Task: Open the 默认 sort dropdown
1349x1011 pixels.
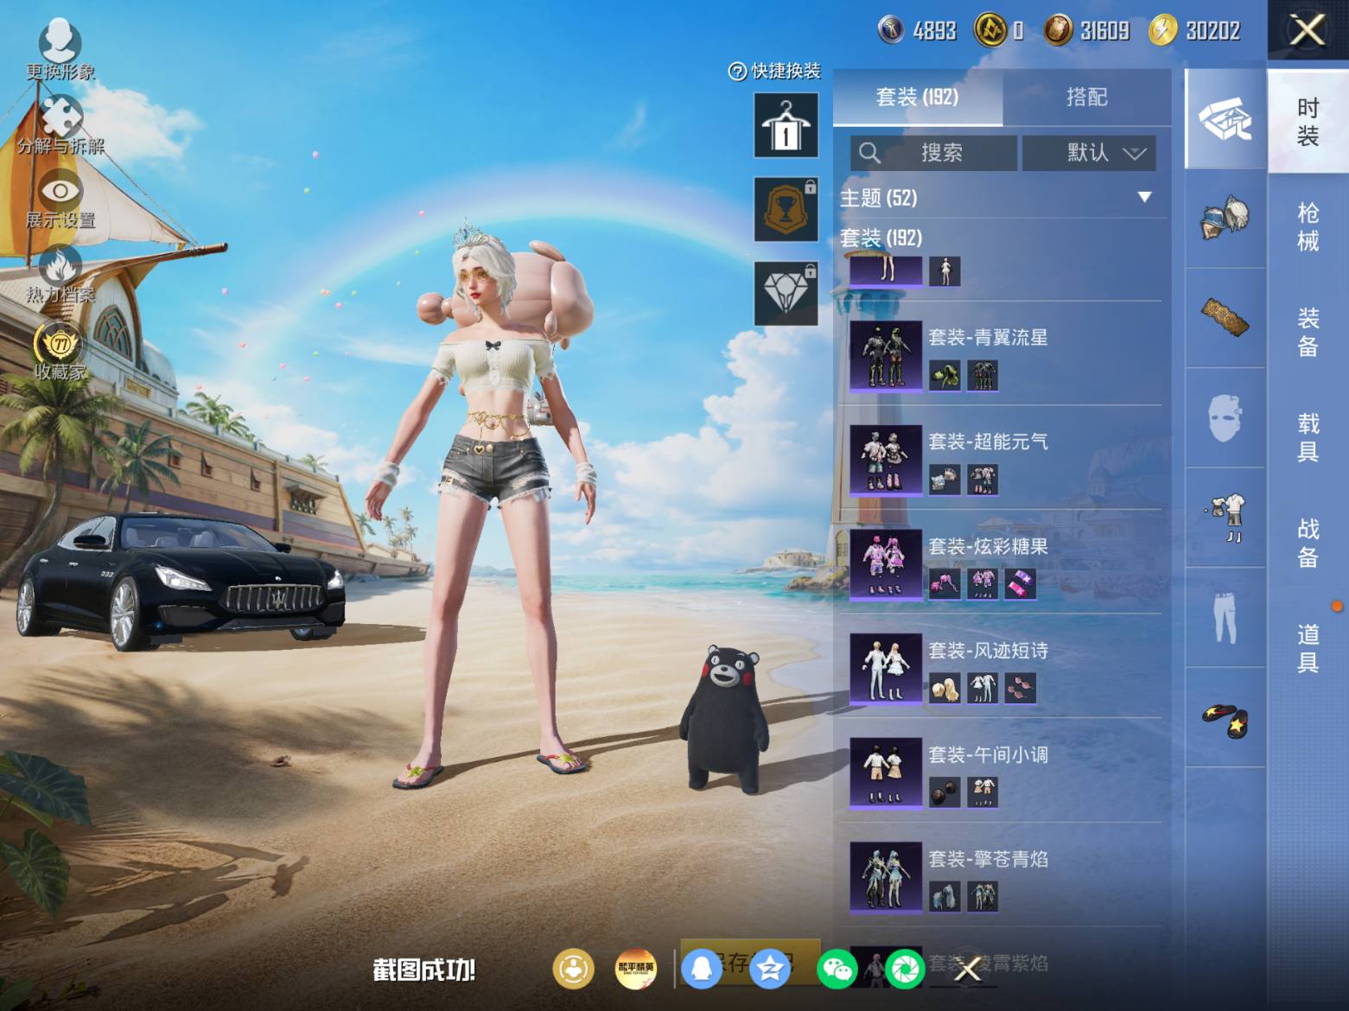Action: [1089, 153]
